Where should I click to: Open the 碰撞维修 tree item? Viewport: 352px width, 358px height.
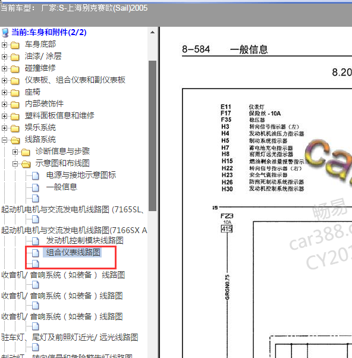click(x=40, y=68)
